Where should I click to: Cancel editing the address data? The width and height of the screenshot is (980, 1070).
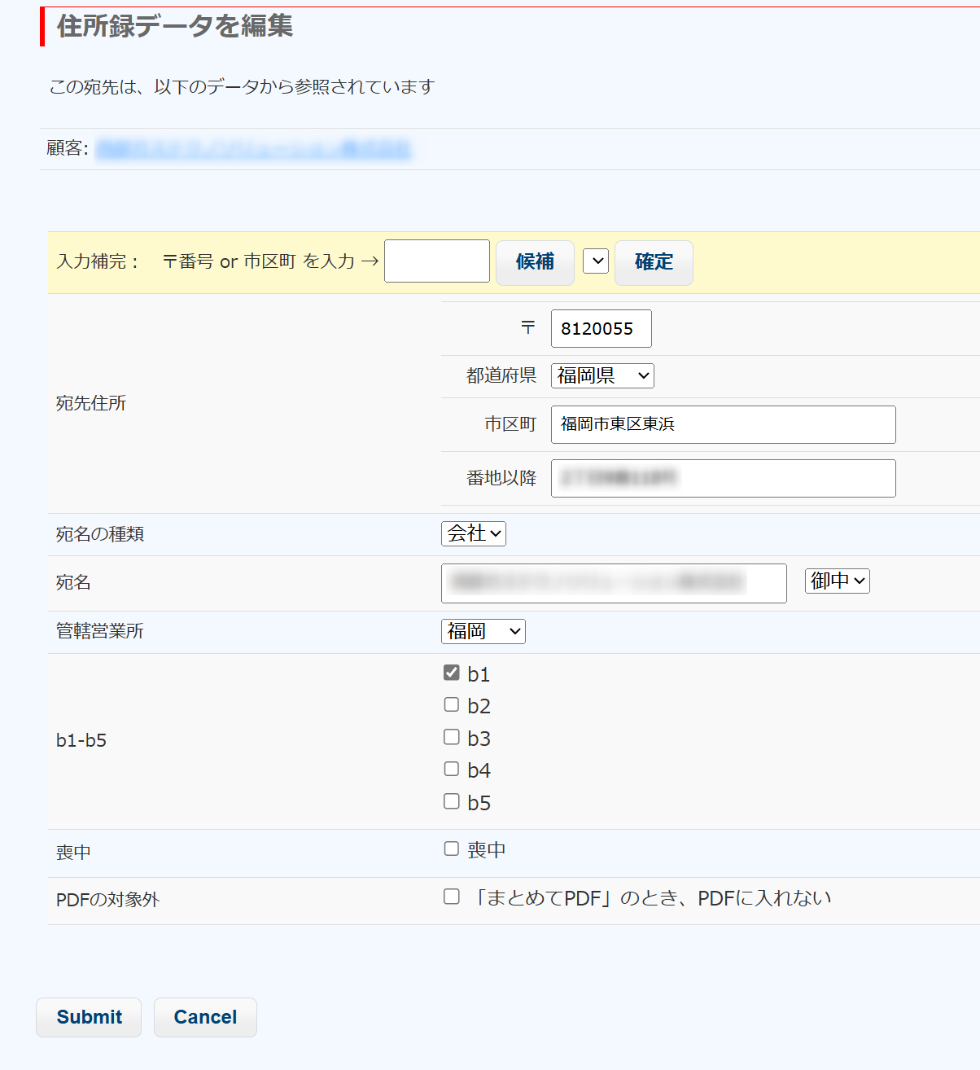[205, 1017]
